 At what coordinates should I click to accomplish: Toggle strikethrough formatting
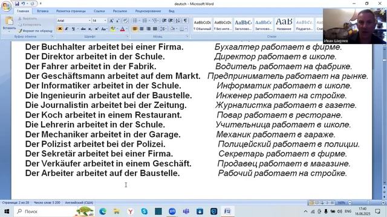pos(83,29)
